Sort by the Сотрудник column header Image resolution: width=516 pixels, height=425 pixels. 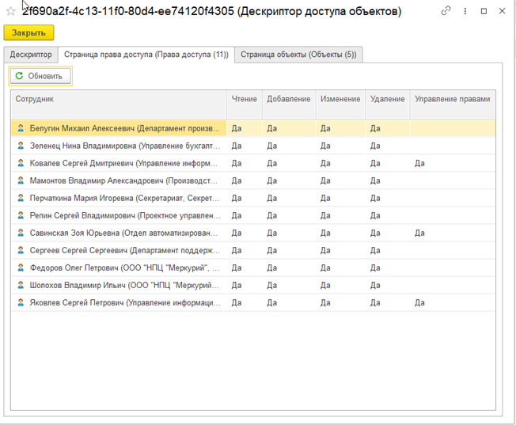[119, 100]
